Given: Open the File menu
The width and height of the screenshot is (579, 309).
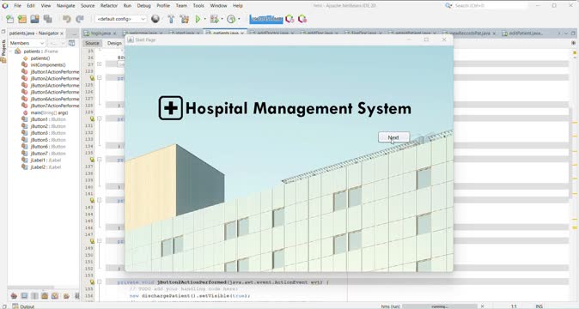Looking at the screenshot, I should pyautogui.click(x=17, y=5).
